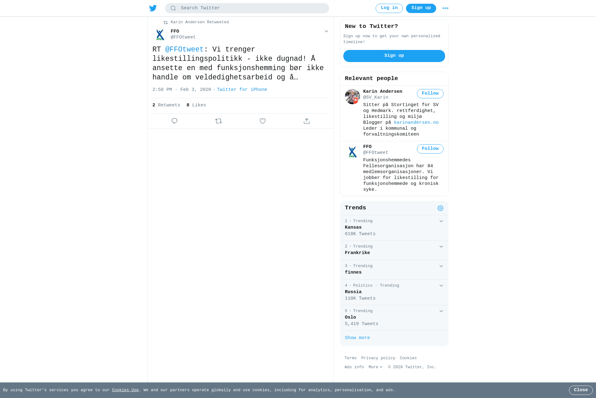The height and width of the screenshot is (398, 596).
Task: Reply to the FFO tweet
Action: (x=174, y=121)
